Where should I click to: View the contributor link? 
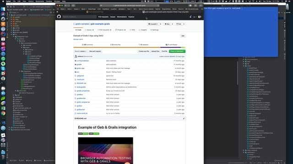171,45
